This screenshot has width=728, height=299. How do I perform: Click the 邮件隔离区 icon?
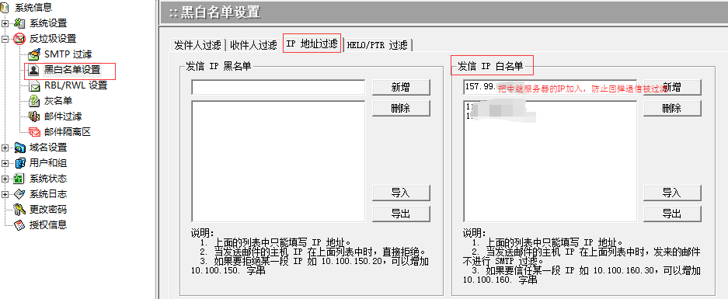34,132
